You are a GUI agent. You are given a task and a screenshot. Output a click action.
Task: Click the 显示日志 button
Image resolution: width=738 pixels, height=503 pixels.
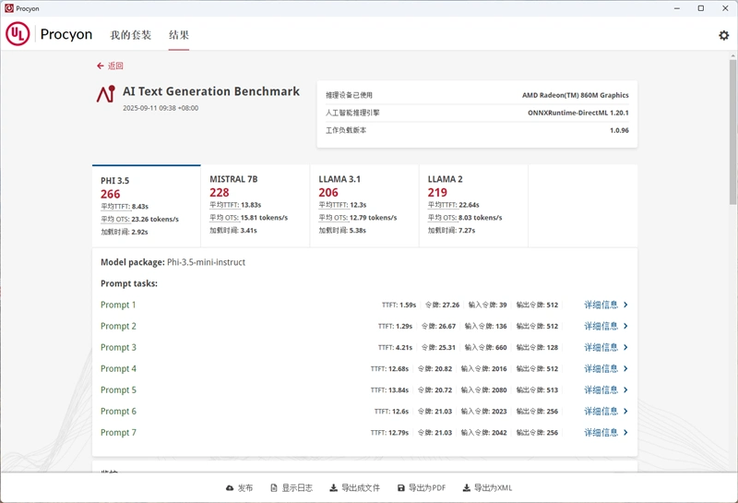pos(292,488)
